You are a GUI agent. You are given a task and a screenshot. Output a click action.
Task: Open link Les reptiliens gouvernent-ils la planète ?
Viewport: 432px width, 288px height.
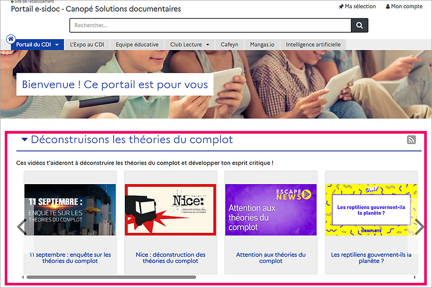click(x=371, y=258)
